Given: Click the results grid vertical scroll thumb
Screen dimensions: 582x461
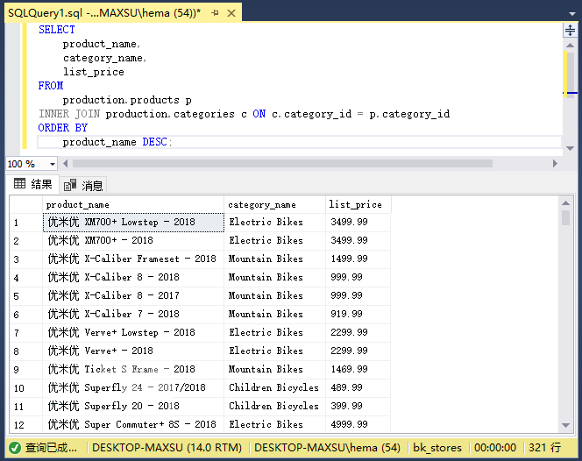Looking at the screenshot, I should coord(565,217).
